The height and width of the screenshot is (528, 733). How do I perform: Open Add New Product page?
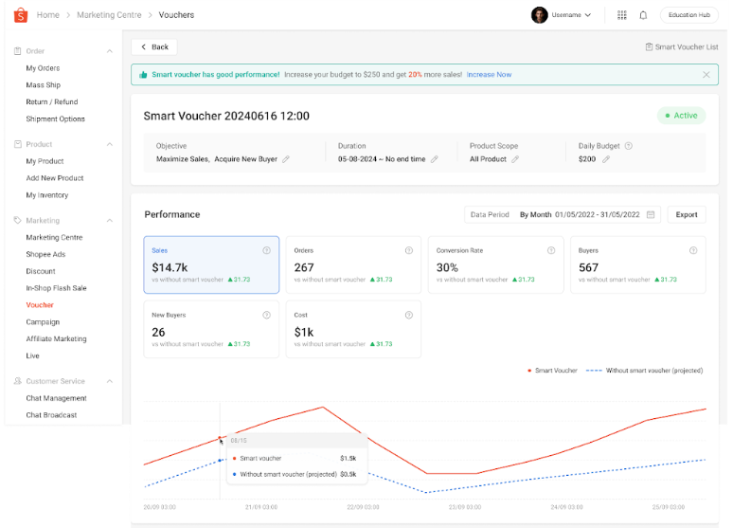[55, 178]
